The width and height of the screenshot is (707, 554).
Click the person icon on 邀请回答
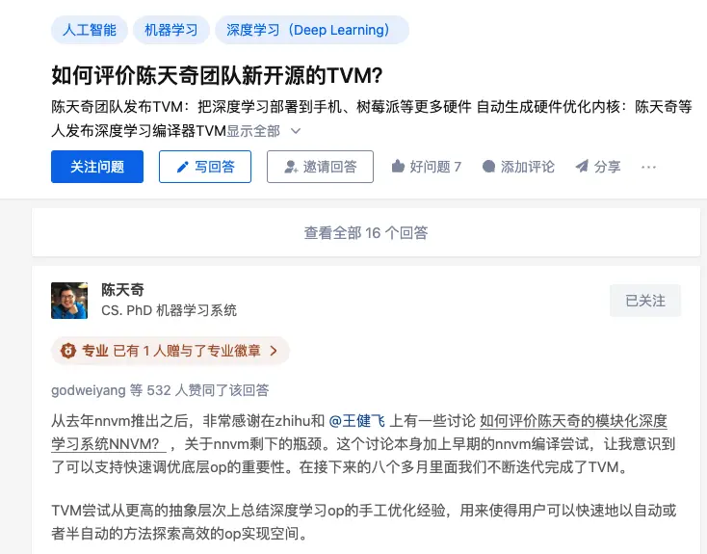(x=291, y=167)
